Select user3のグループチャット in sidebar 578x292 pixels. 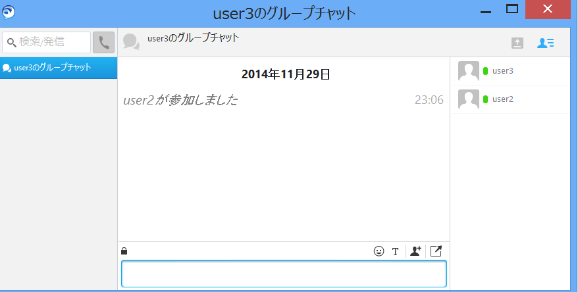tap(59, 68)
